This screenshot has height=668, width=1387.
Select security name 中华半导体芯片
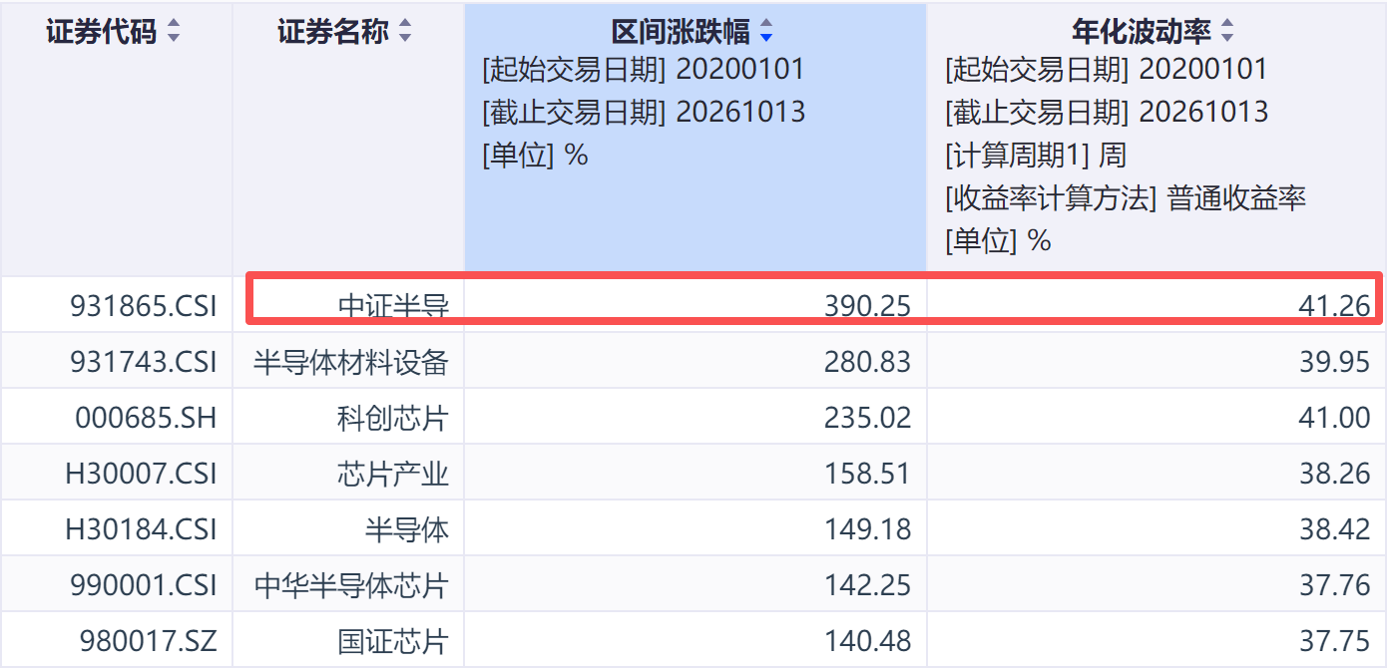[351, 585]
